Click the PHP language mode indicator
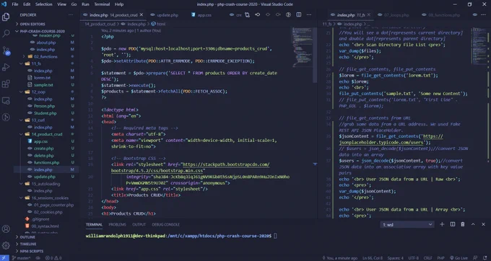This screenshot has height=261, width=491. 440,258
